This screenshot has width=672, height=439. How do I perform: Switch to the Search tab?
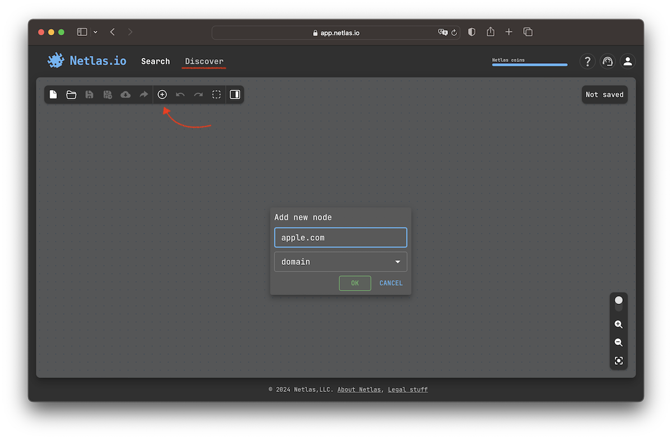pyautogui.click(x=155, y=61)
